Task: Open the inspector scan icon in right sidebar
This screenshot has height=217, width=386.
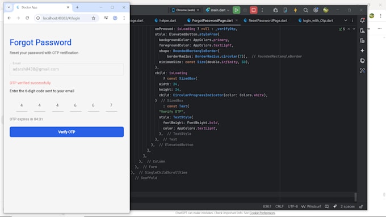Action: point(362,70)
